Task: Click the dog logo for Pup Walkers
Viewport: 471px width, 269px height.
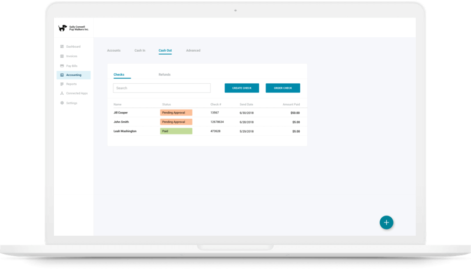Action: click(x=63, y=28)
